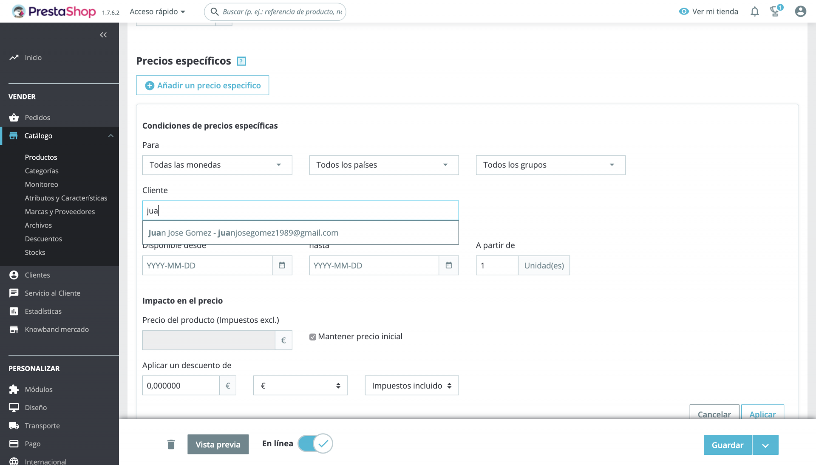Click the trash delete product icon
816x465 pixels.
[171, 445]
